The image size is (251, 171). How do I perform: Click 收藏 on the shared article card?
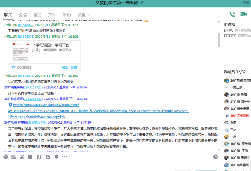pyautogui.click(x=74, y=67)
